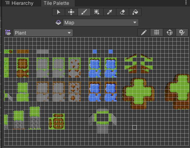The height and width of the screenshot is (148, 190).
Task: Select the Move selection tool
Action: pos(71,12)
